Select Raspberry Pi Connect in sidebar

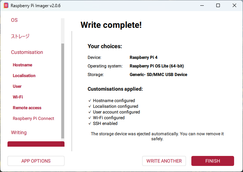33,118
